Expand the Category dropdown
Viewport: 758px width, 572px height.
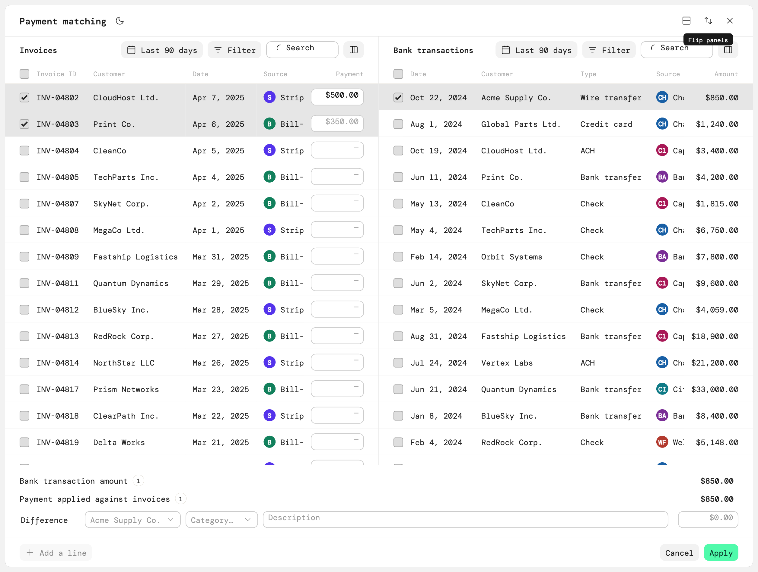coord(221,520)
